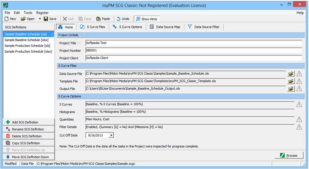The image size is (309, 169).
Task: Click the warning icon beside S Curves
Action: click(x=299, y=104)
